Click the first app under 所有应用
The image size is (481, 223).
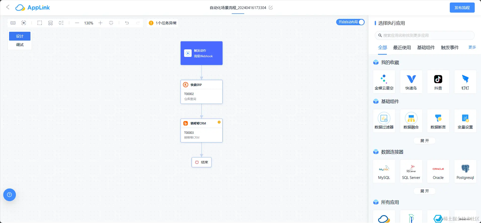coord(384,216)
